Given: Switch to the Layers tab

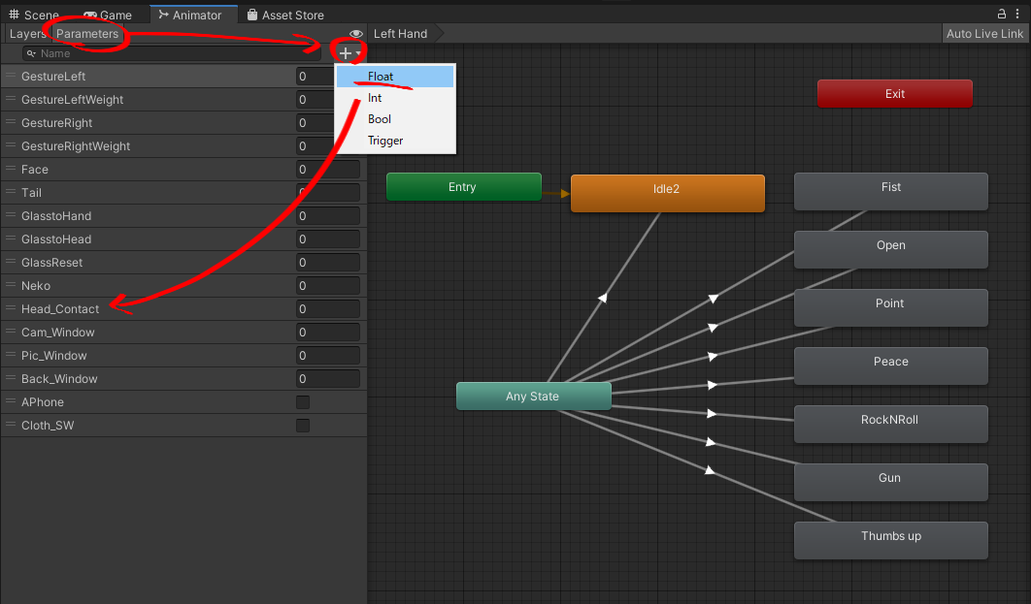Looking at the screenshot, I should (x=27, y=34).
